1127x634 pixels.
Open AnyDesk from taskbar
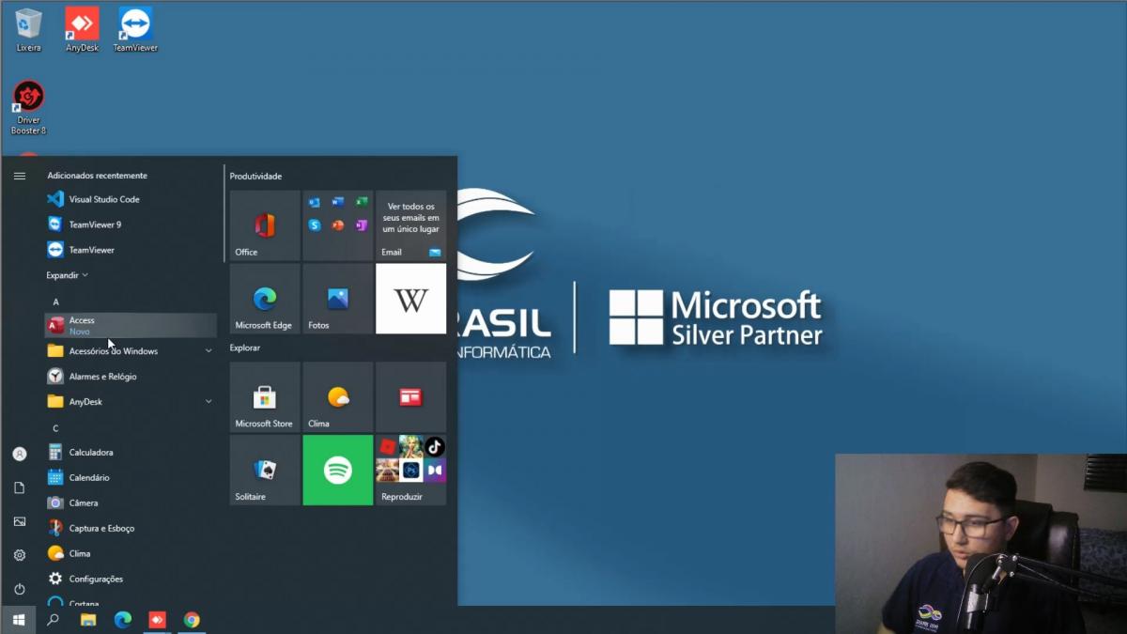pyautogui.click(x=157, y=620)
